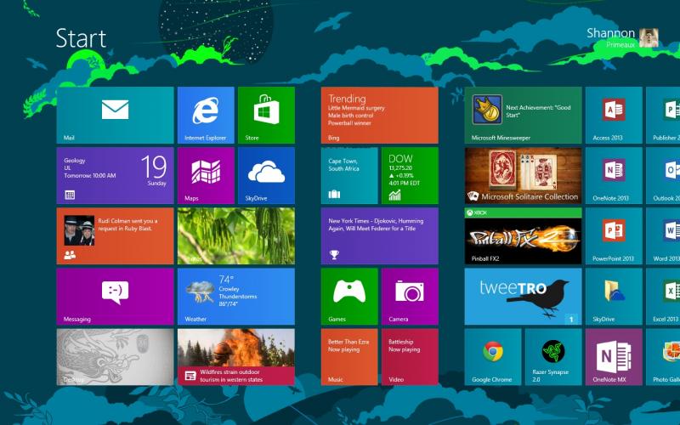
Task: Launch Google Chrome
Action: [493, 357]
